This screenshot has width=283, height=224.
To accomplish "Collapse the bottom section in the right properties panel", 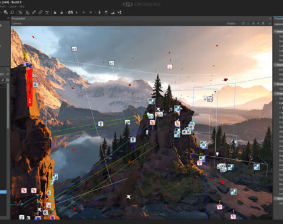I will [x=275, y=199].
